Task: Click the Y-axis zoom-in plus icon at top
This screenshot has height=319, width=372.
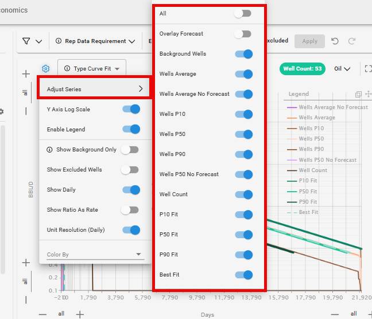Action: click(x=26, y=74)
